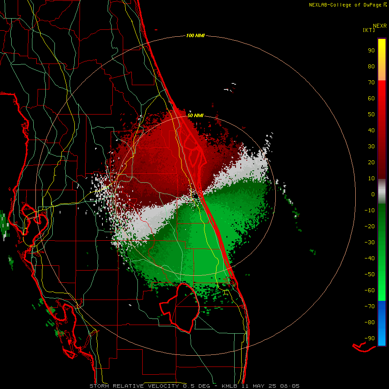Screen dimensions: 389x389
Task: Click the 50 value on velocity scale
Action: [x=371, y=115]
